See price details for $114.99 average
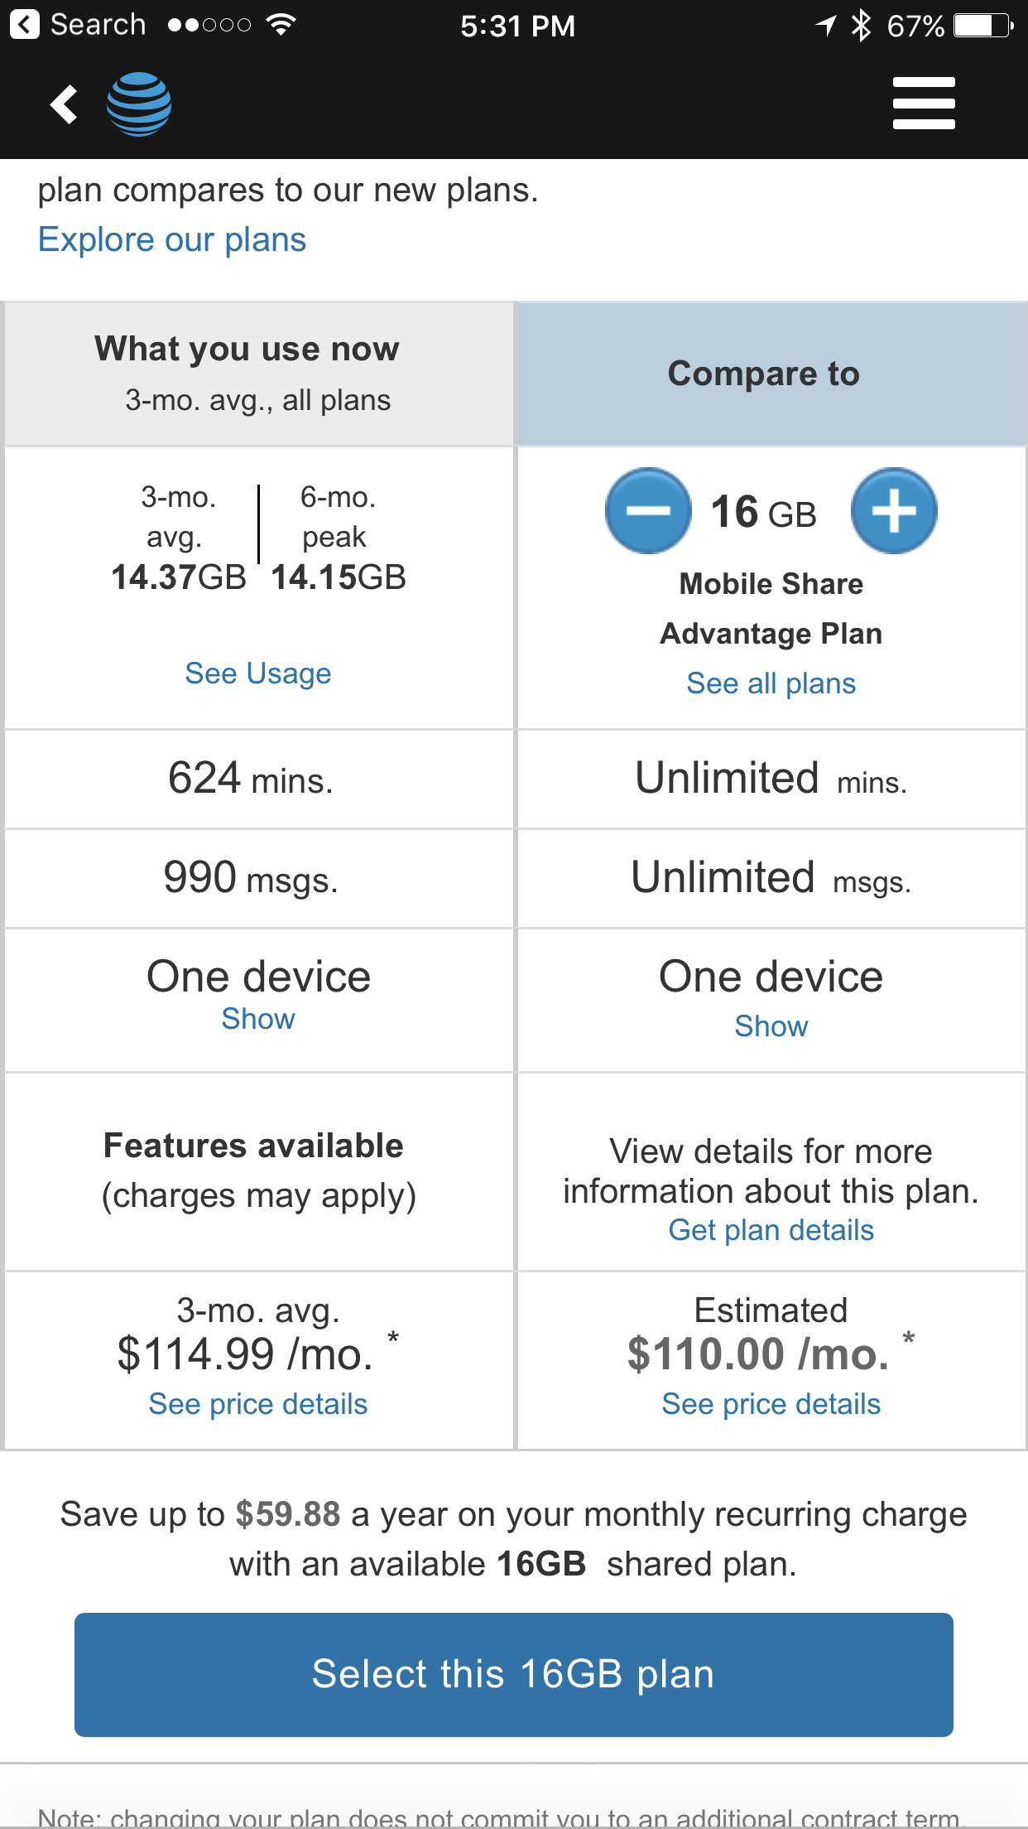The image size is (1028, 1829). 258,1404
